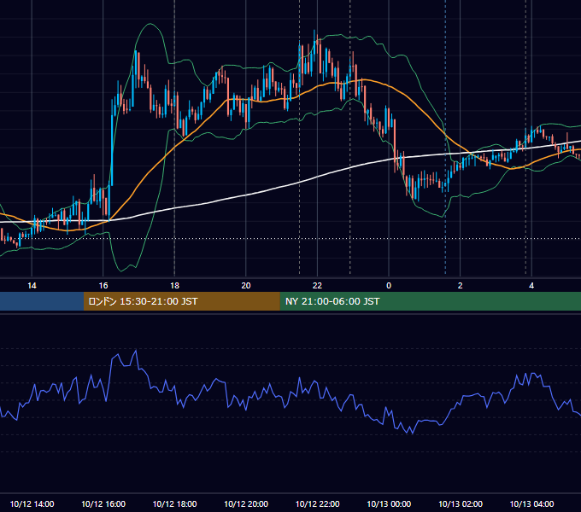Click the 22 hour label on price chart axis
The width and height of the screenshot is (581, 512).
(x=317, y=286)
